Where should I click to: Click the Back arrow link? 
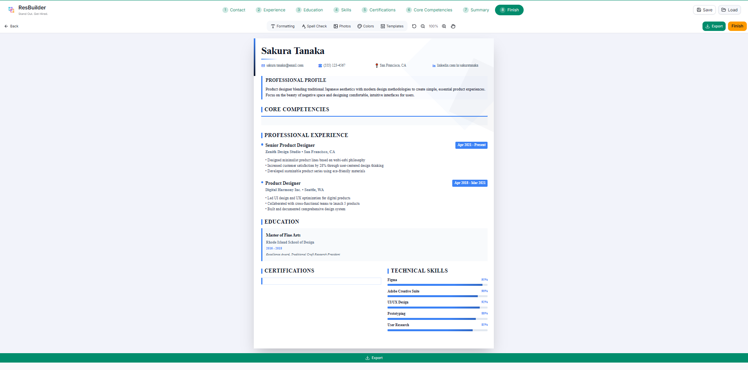(x=11, y=26)
